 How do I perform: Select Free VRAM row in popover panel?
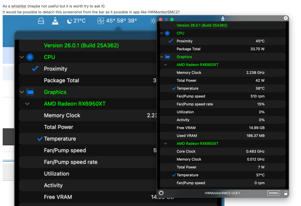click(88, 197)
